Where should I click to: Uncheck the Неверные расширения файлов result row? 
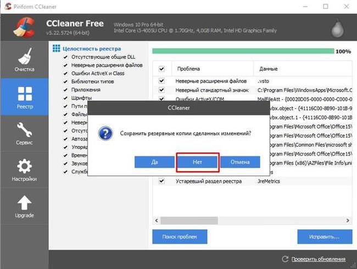pyautogui.click(x=161, y=81)
